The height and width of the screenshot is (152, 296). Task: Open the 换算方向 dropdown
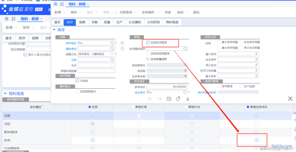click(112, 54)
